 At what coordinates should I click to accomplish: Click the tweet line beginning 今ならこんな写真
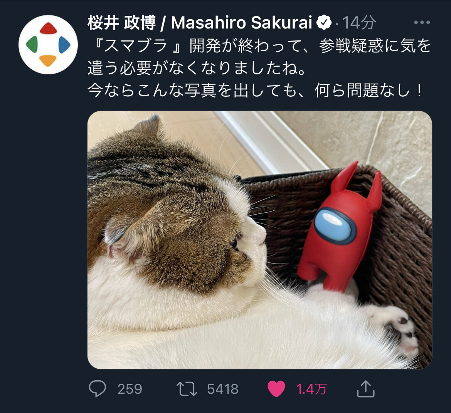point(255,90)
